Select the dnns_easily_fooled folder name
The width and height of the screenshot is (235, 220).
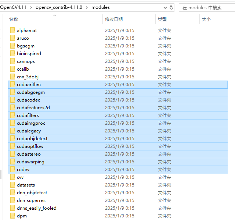(37, 208)
